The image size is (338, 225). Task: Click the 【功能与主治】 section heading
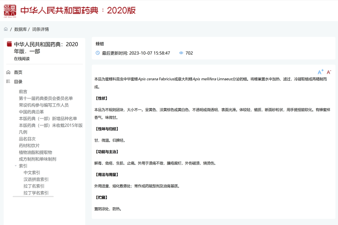(107, 152)
